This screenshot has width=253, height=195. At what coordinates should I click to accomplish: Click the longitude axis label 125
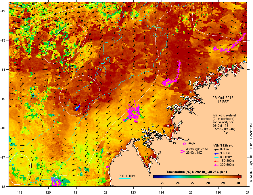pyautogui.click(x=190, y=192)
